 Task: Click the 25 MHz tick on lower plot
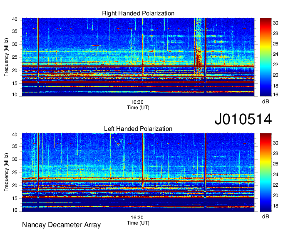pyautogui.click(x=15, y=172)
